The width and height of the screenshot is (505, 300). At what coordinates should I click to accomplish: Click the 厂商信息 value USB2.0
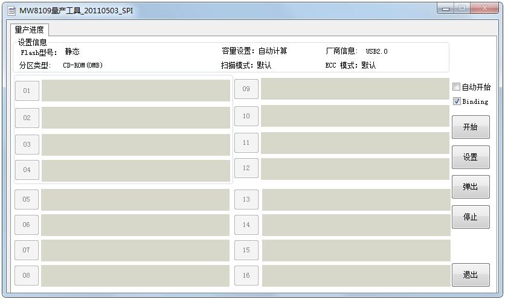coord(376,51)
